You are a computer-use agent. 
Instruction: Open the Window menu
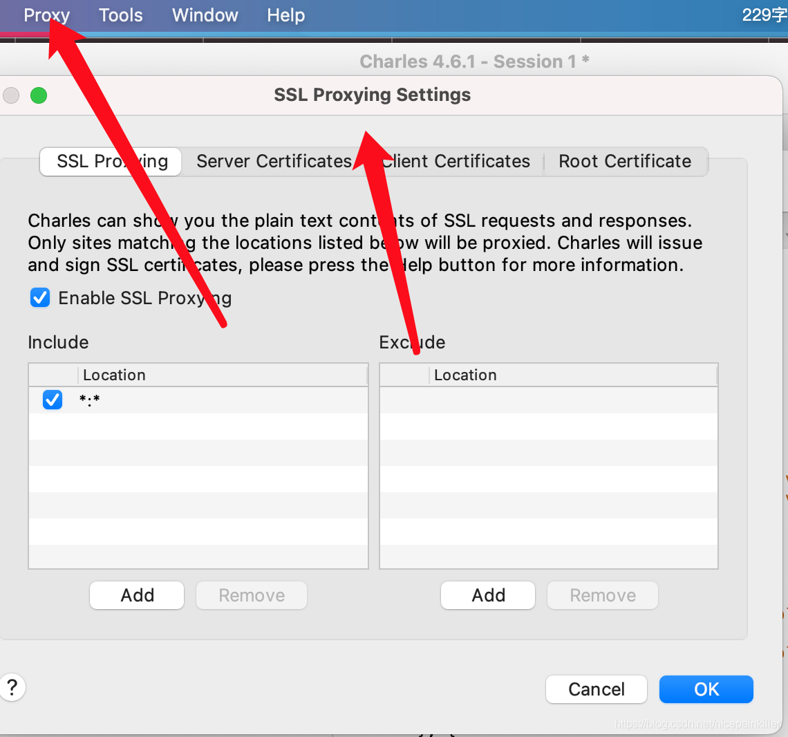205,15
